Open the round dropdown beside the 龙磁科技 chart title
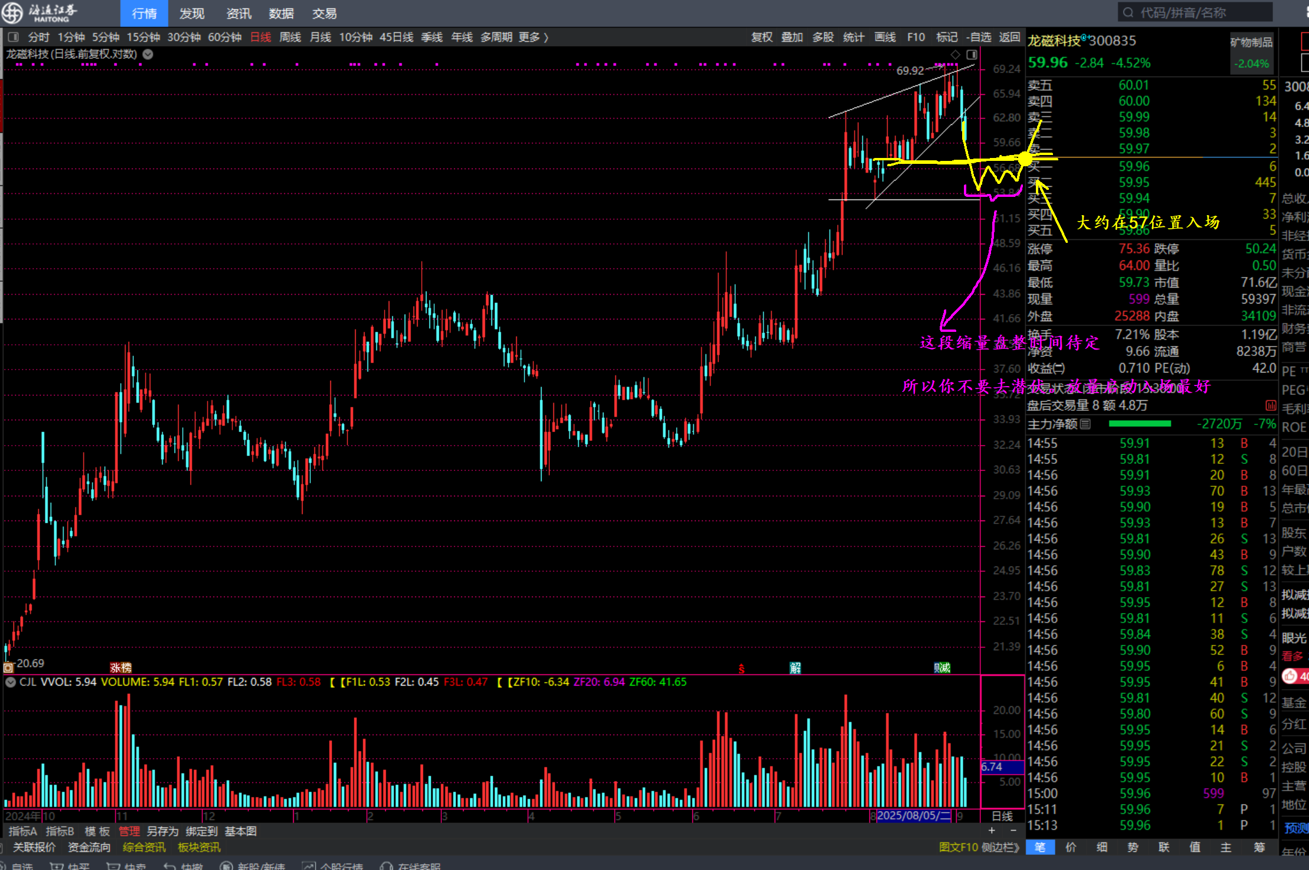This screenshot has width=1309, height=870. [148, 54]
